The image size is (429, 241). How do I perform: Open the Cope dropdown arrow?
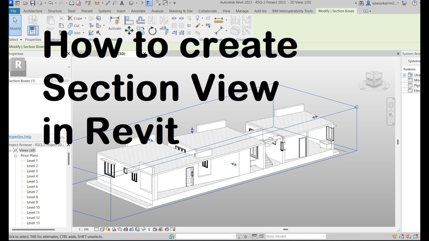[85, 18]
